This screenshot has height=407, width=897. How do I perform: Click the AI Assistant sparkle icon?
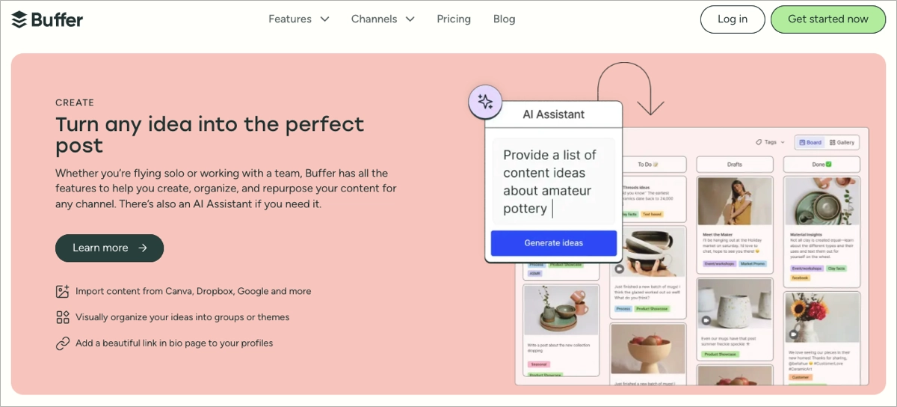point(485,102)
